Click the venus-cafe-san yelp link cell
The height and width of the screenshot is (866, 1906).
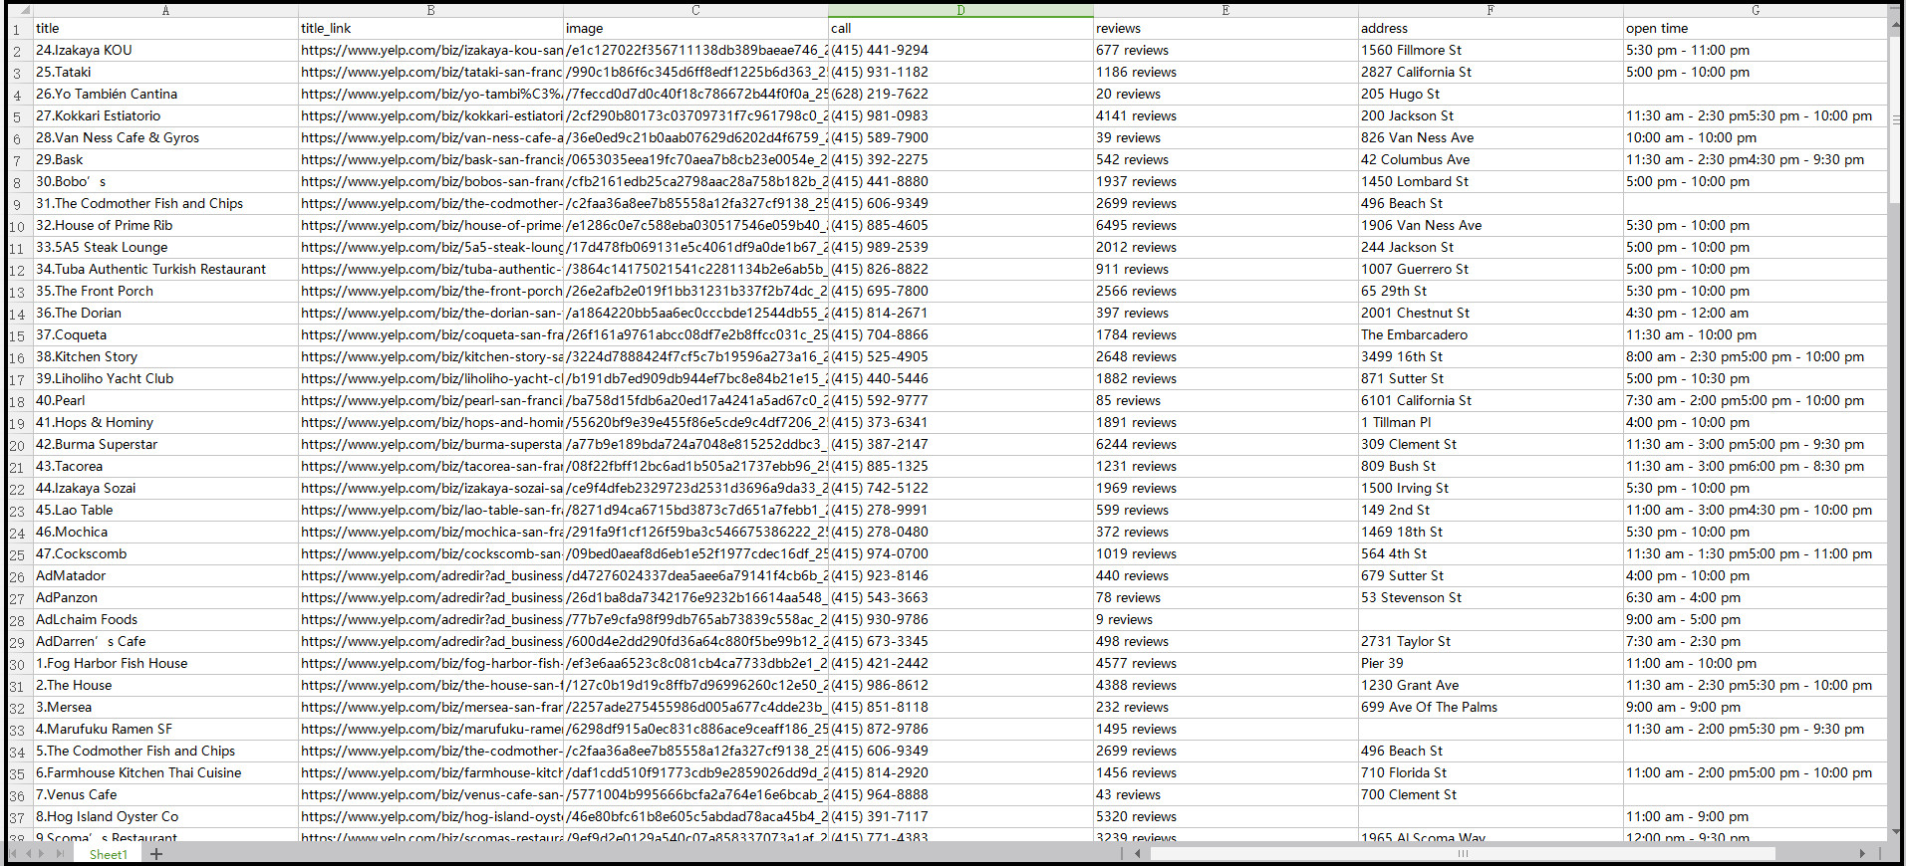(430, 795)
